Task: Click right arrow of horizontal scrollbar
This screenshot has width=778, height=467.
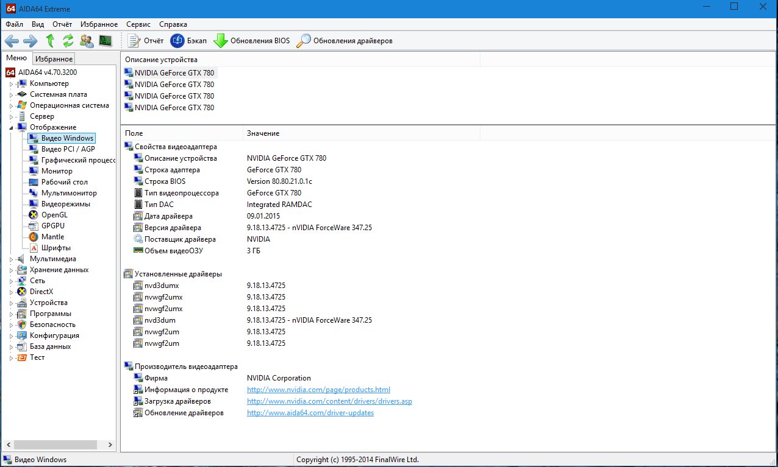Action: [x=110, y=445]
